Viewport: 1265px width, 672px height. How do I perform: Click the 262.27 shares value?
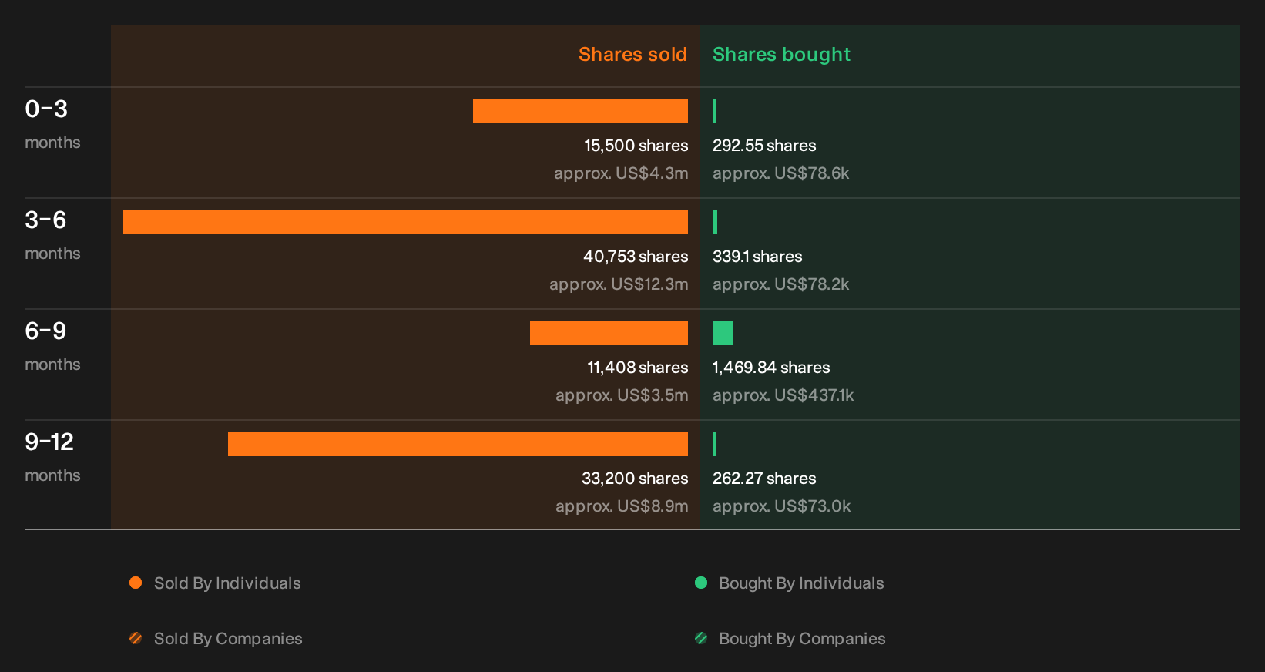[764, 479]
